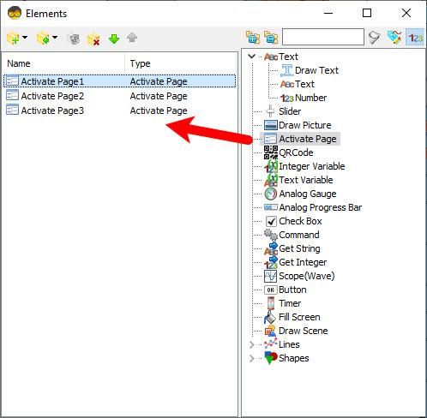Select the Draw Picture element
This screenshot has width=427, height=418.
(x=305, y=125)
